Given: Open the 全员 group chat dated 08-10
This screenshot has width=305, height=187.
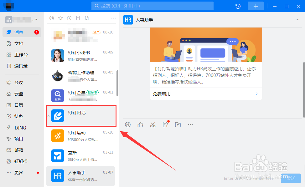Looking at the screenshot, I should (x=81, y=36).
